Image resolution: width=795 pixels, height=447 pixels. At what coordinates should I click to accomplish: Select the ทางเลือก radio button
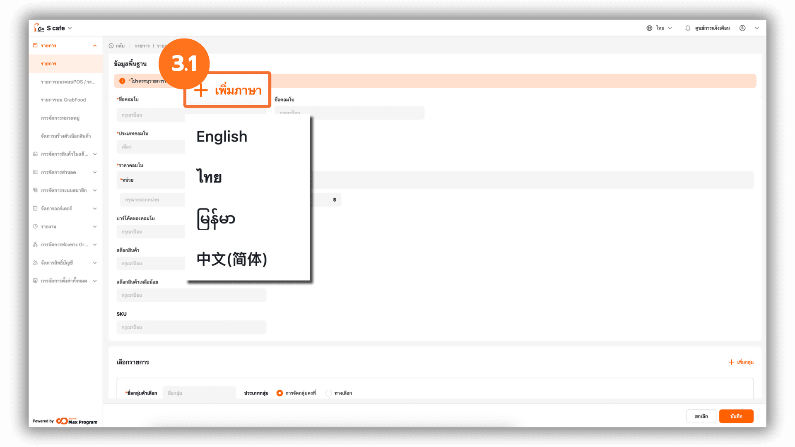pos(329,393)
